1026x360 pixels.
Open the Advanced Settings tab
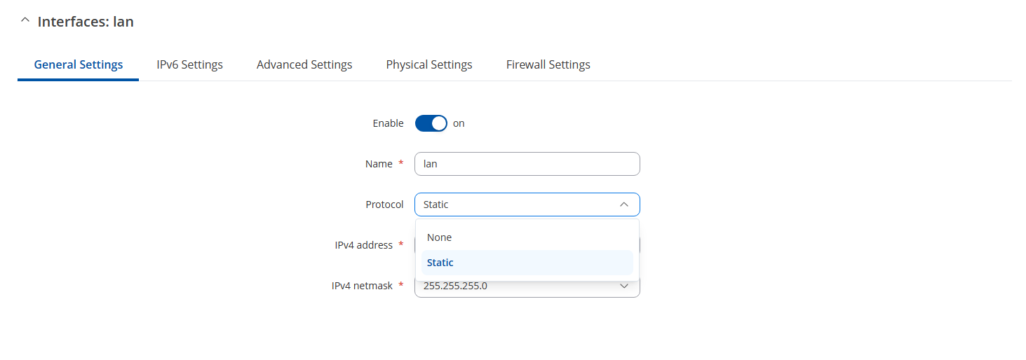304,64
